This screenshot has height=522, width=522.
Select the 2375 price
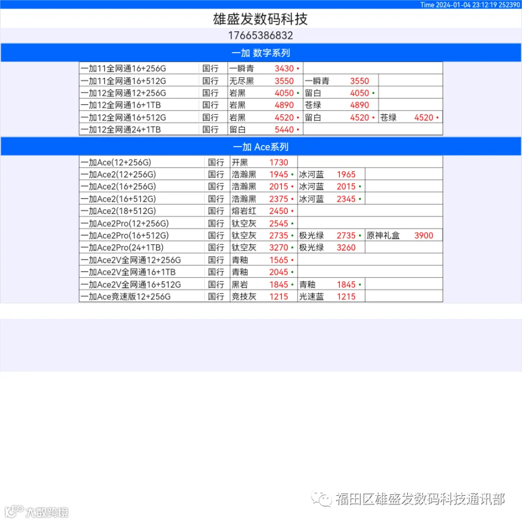(x=278, y=199)
